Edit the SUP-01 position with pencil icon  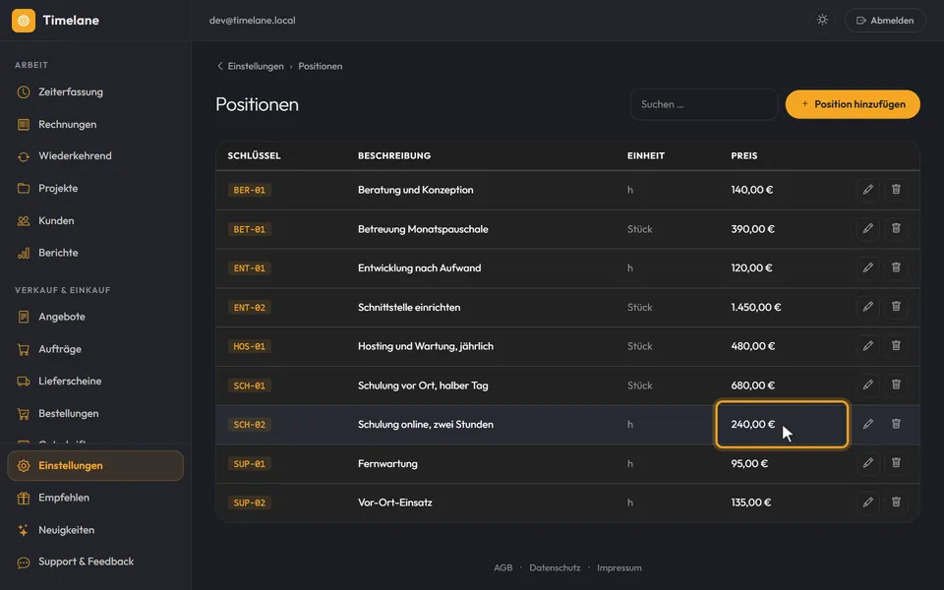(867, 463)
